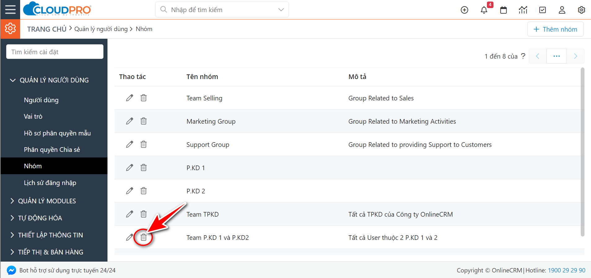Edit the Marketing Group row
The width and height of the screenshot is (591, 278).
129,121
